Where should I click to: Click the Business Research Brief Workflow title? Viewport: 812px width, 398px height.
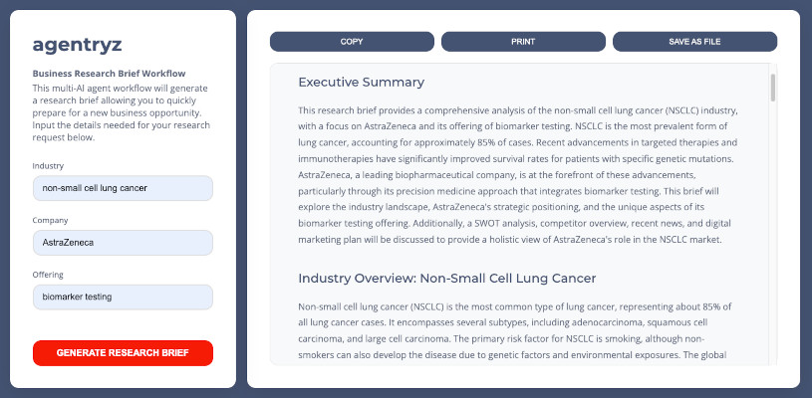coord(109,74)
